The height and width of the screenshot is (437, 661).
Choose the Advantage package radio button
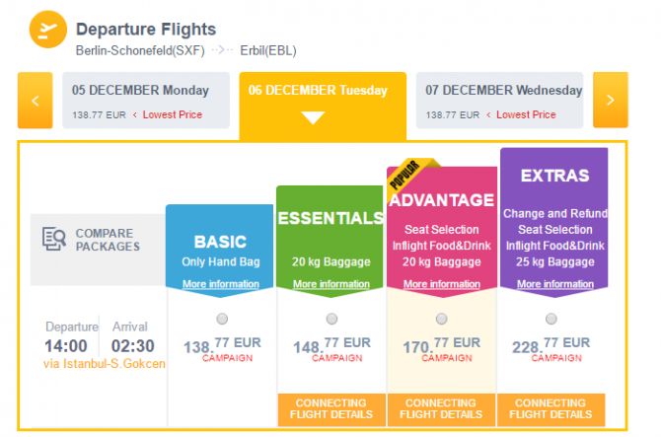(x=441, y=319)
